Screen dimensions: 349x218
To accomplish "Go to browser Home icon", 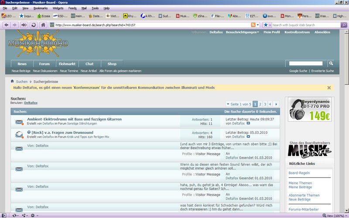I will coord(43,25).
